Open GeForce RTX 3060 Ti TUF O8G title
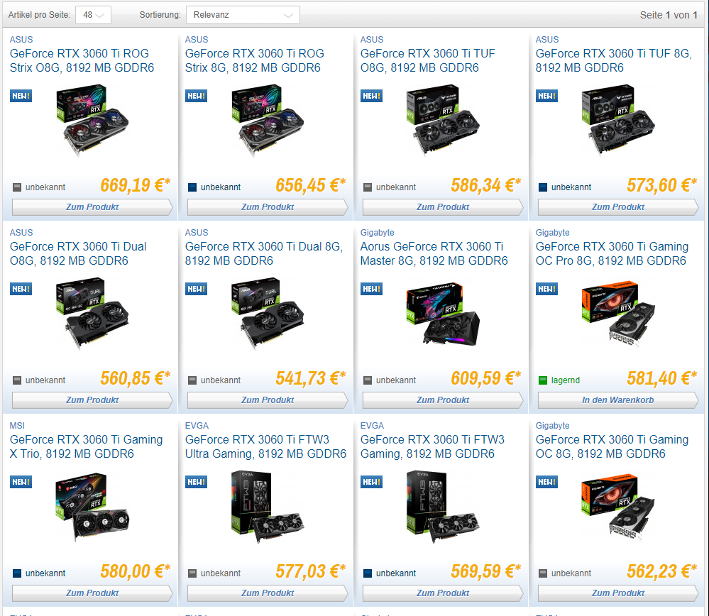The image size is (709, 616). pyautogui.click(x=427, y=60)
